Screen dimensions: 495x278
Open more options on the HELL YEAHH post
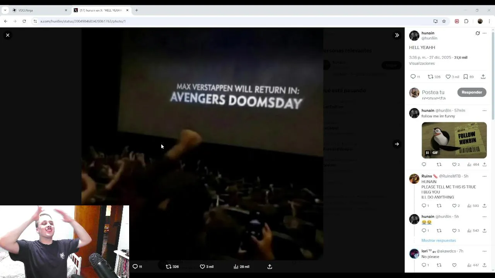[485, 33]
